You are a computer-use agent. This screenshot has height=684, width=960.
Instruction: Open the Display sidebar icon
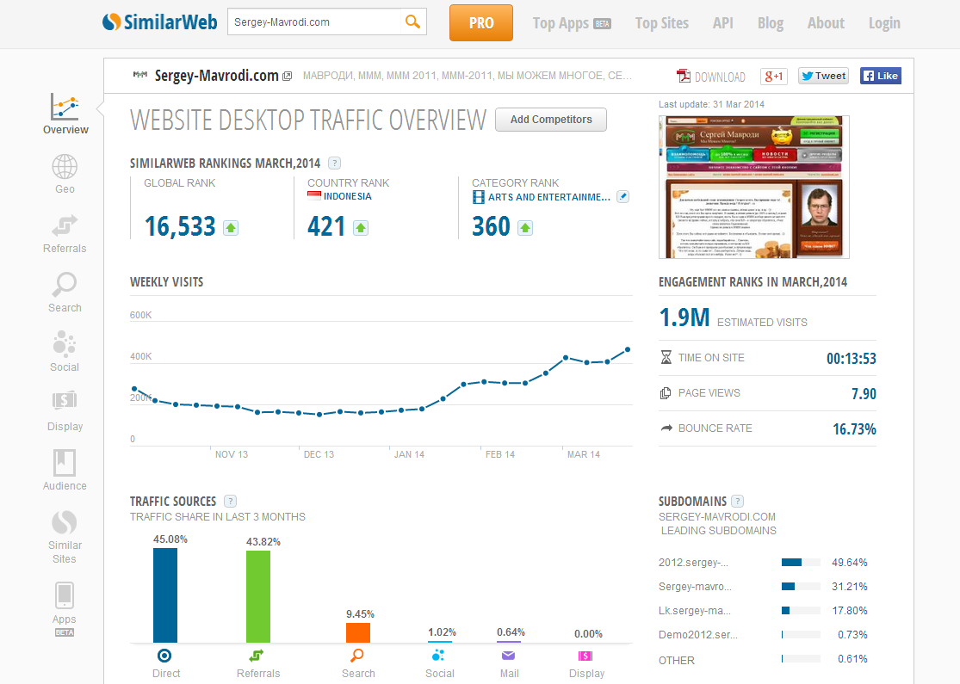point(65,401)
